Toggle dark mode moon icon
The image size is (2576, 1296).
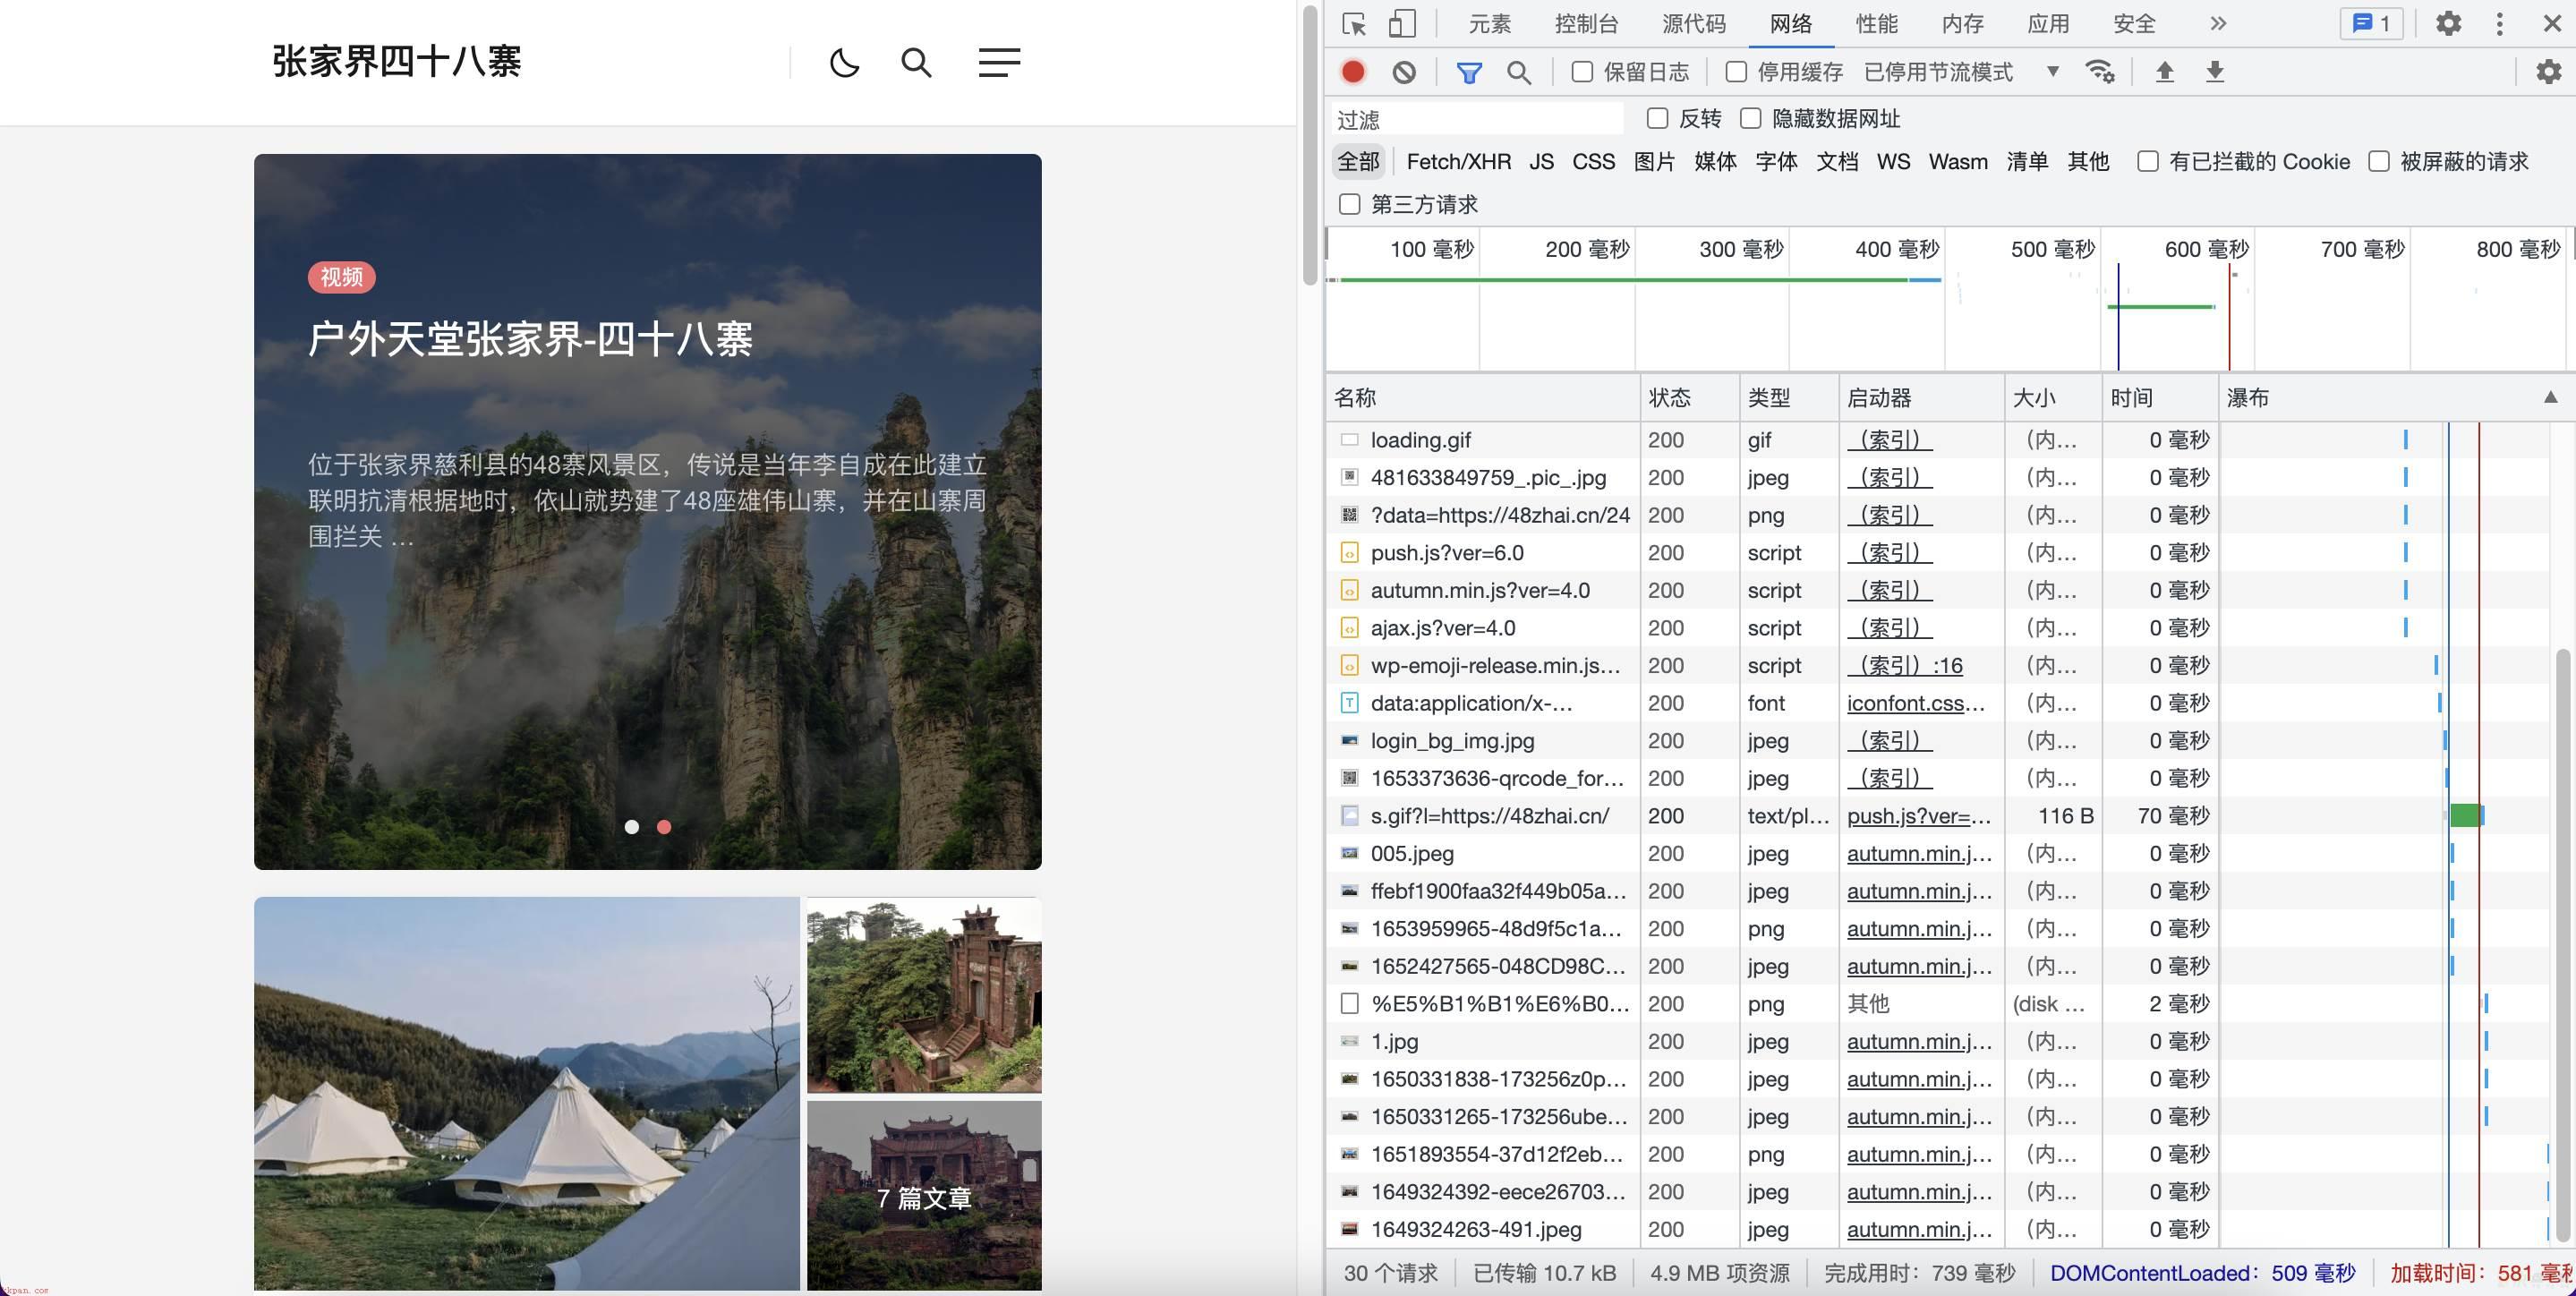coord(844,63)
